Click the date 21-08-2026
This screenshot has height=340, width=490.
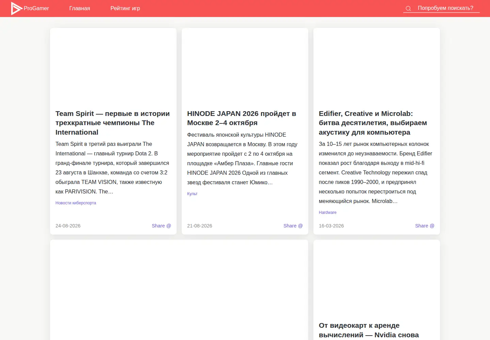click(200, 226)
